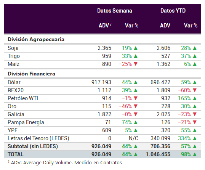Select the Datos Semana column group header

pos(115,11)
